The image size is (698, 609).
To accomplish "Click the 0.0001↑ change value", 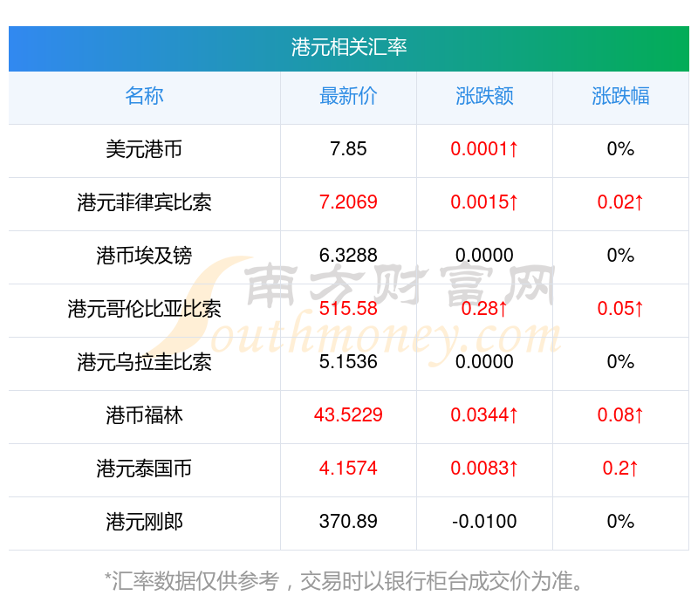I will [x=484, y=149].
